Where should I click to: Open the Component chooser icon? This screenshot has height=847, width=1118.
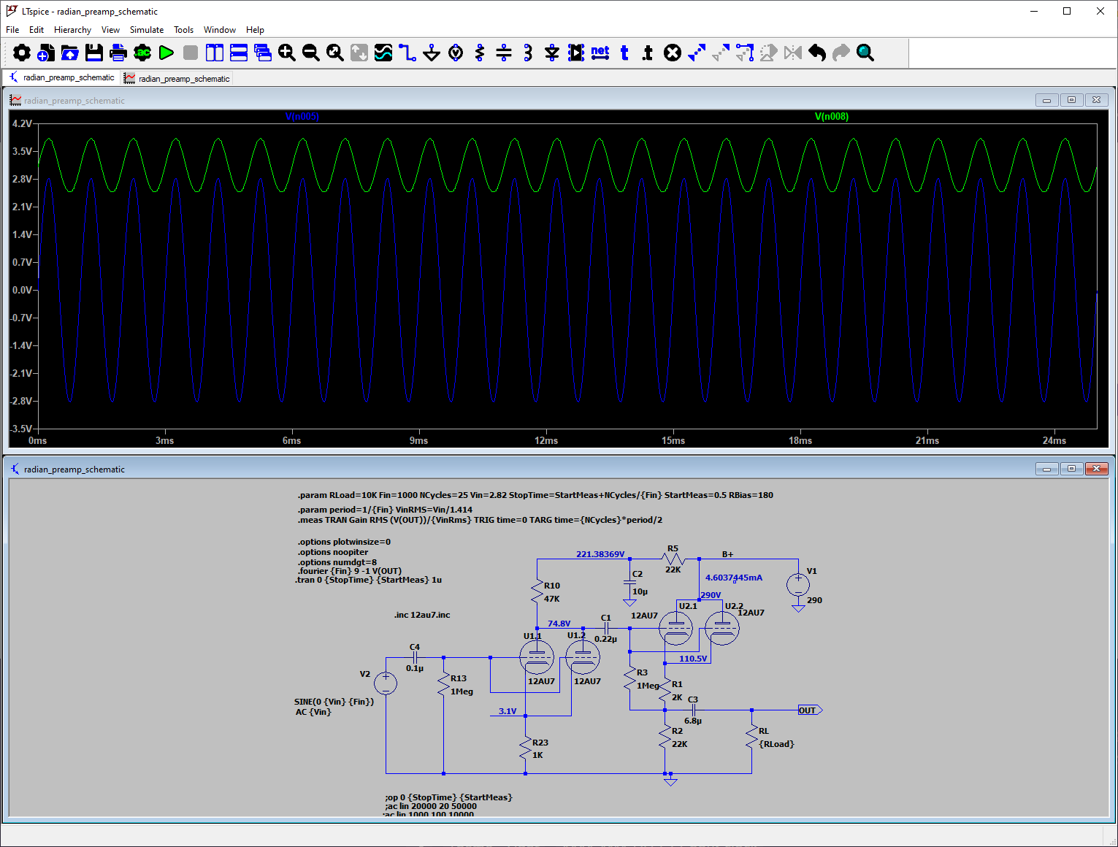576,53
